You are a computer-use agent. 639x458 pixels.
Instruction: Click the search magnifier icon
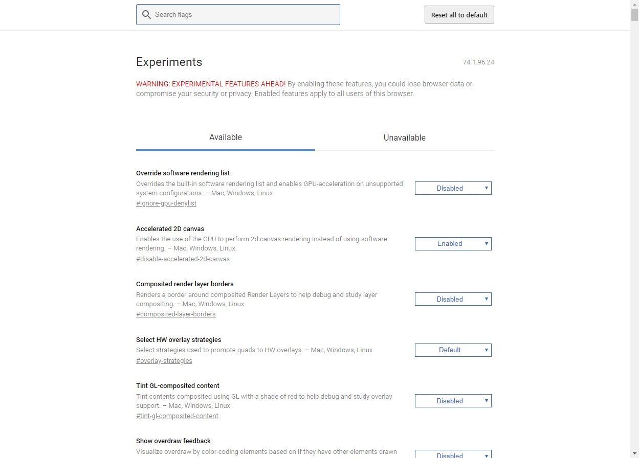[x=147, y=15]
